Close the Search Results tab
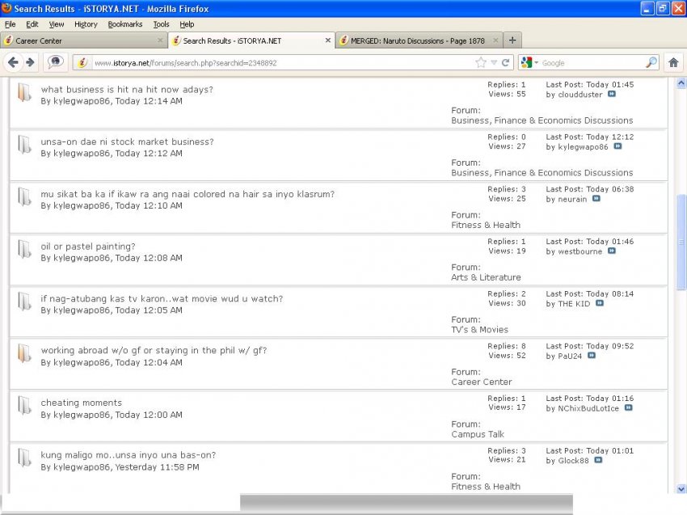Screen dimensions: 687x515 coord(327,40)
